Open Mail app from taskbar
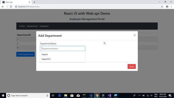This screenshot has height=98, width=174. pos(78,96)
